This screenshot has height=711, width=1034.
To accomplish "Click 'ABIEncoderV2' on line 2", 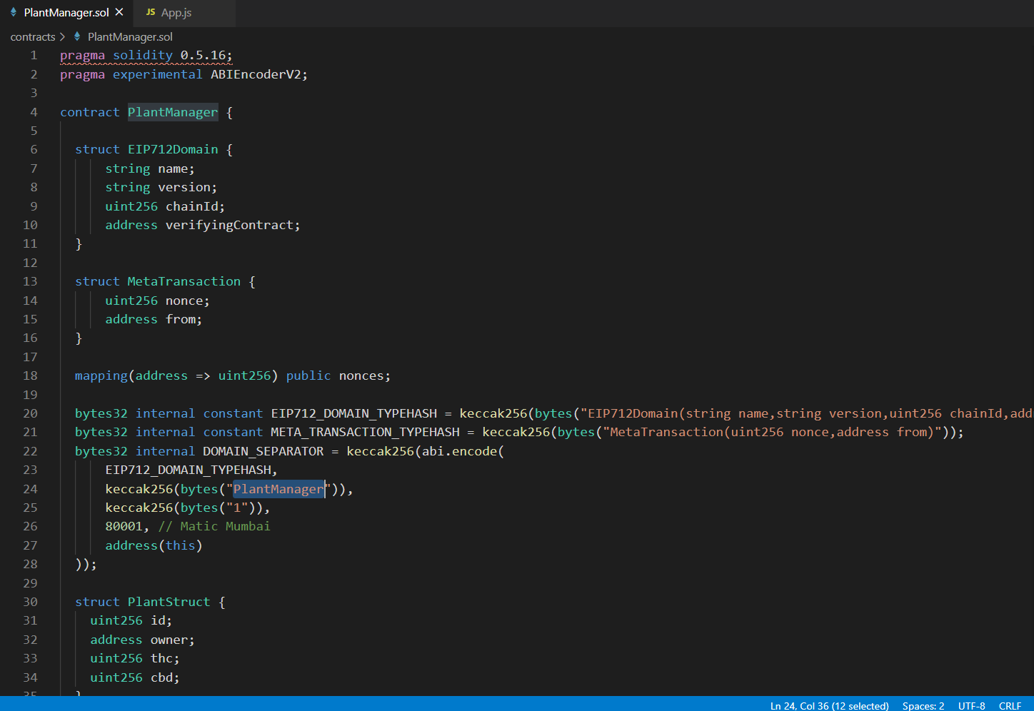I will click(x=256, y=74).
